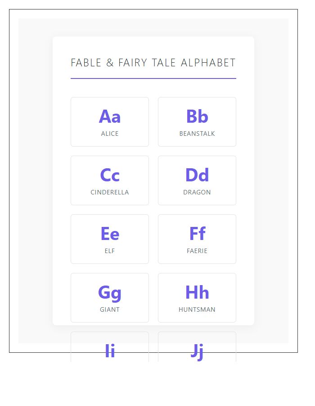Click the Ff Faerie card
315x406 pixels.
click(x=197, y=239)
